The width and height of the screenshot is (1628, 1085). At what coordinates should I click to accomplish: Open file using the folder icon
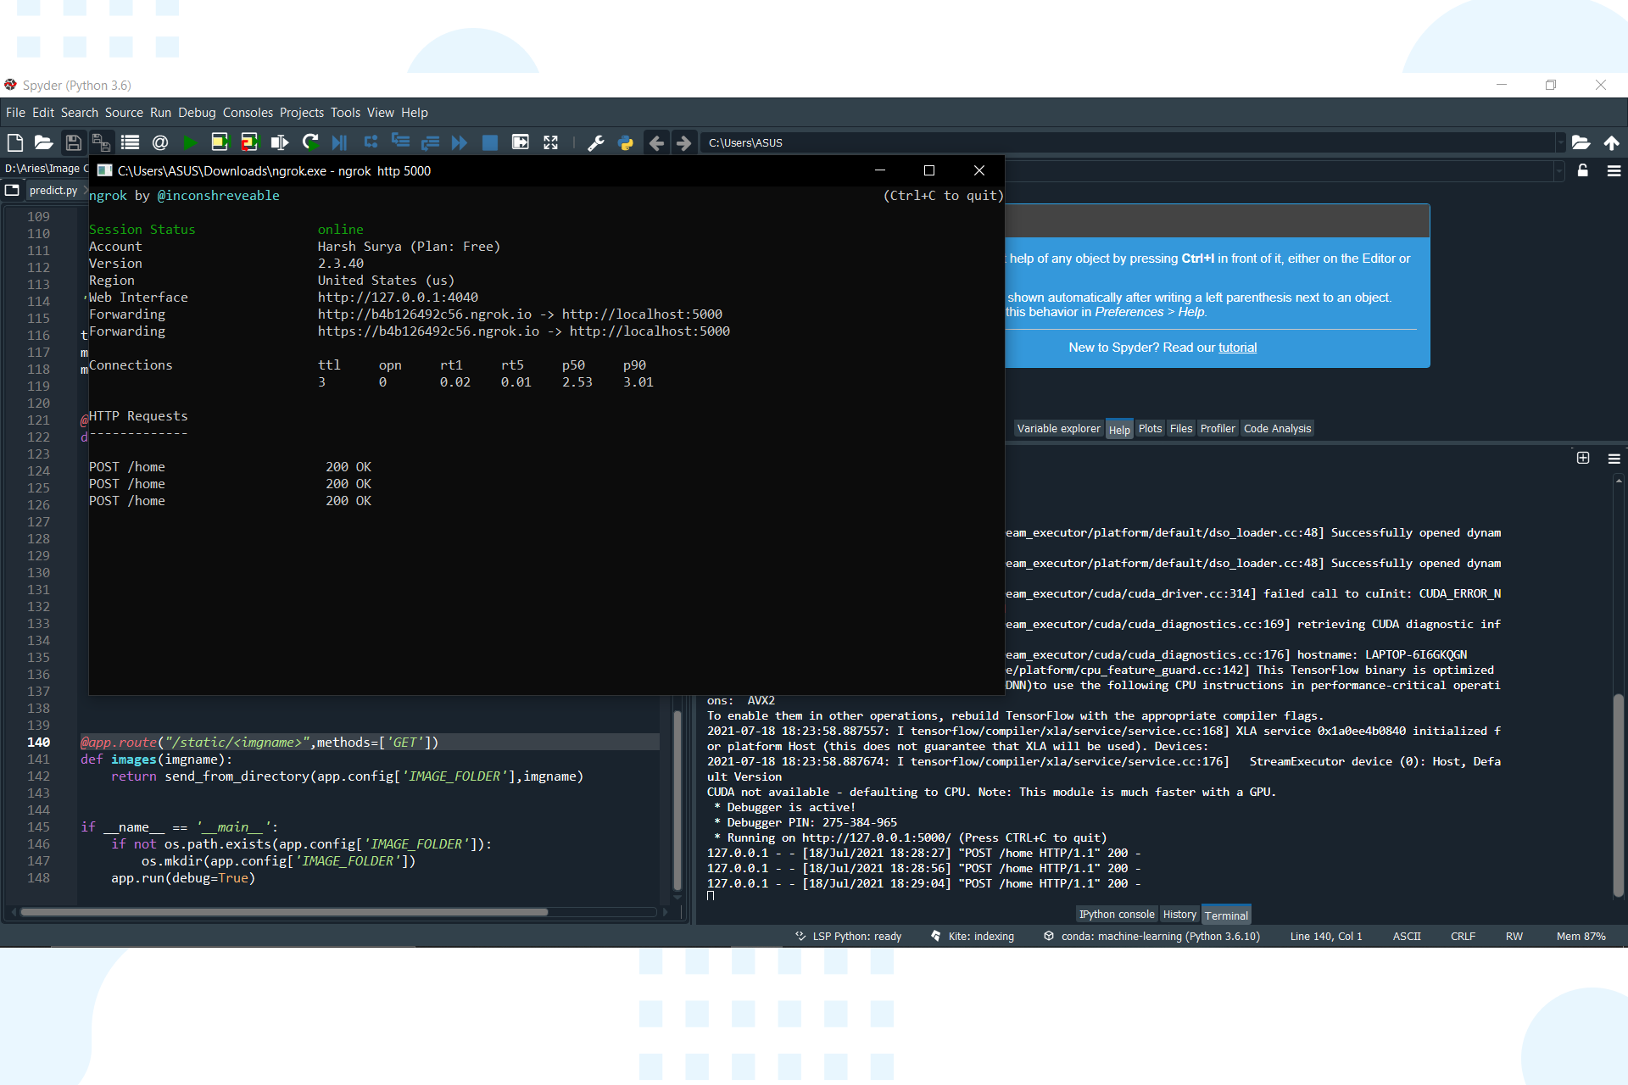coord(43,142)
